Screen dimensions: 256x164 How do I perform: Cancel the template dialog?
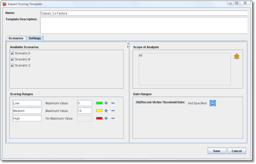coord(236,151)
